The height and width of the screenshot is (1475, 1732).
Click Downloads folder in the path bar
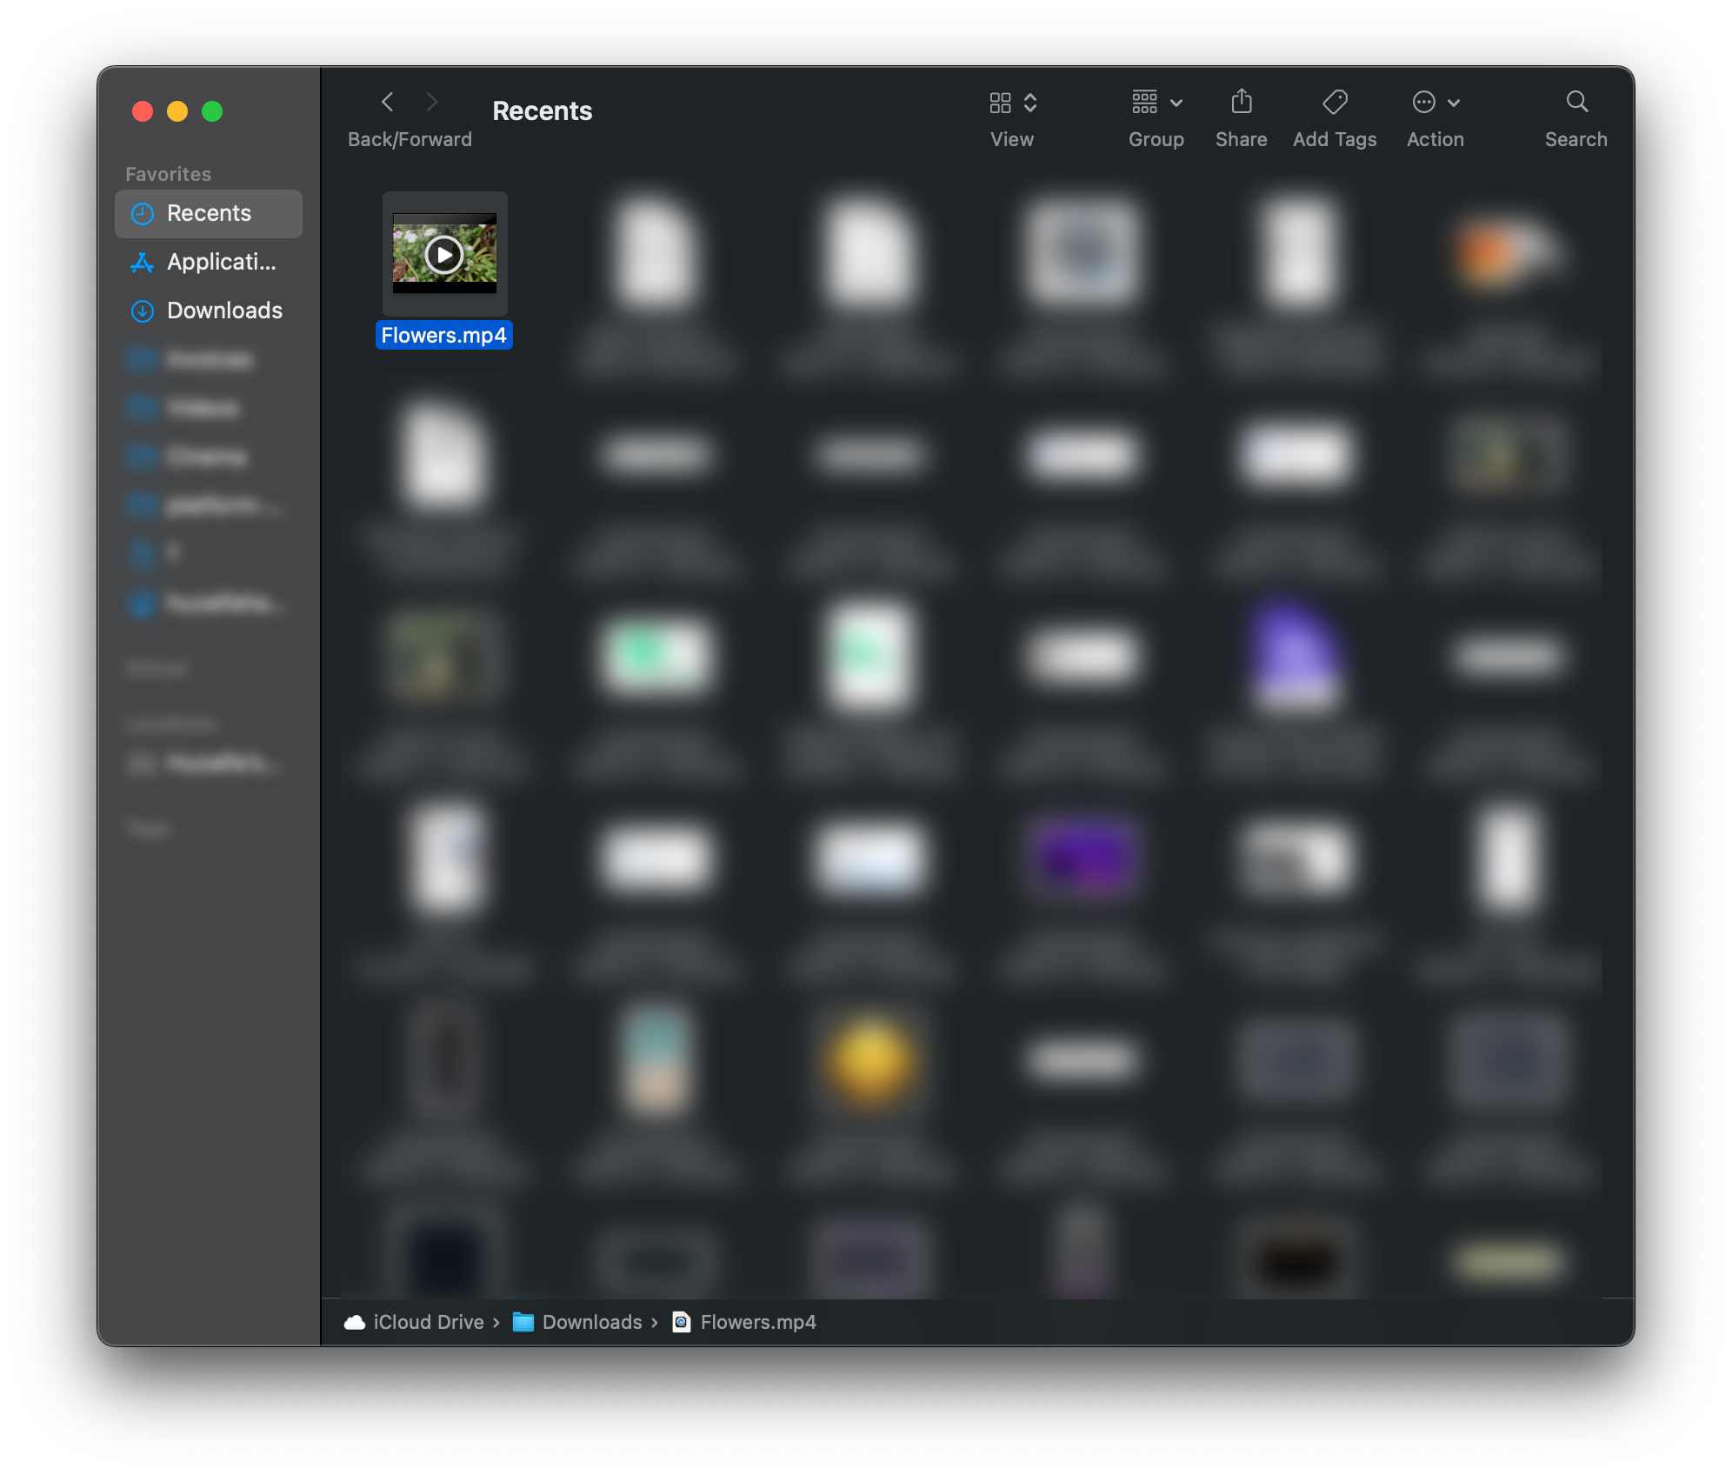591,1323
